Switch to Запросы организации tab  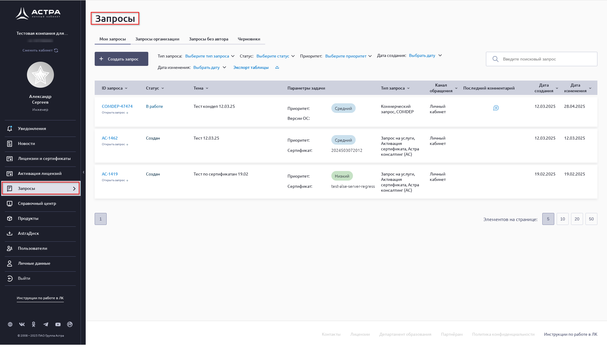157,39
